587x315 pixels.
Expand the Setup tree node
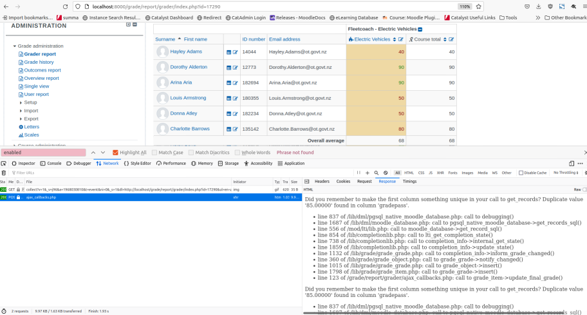click(21, 102)
